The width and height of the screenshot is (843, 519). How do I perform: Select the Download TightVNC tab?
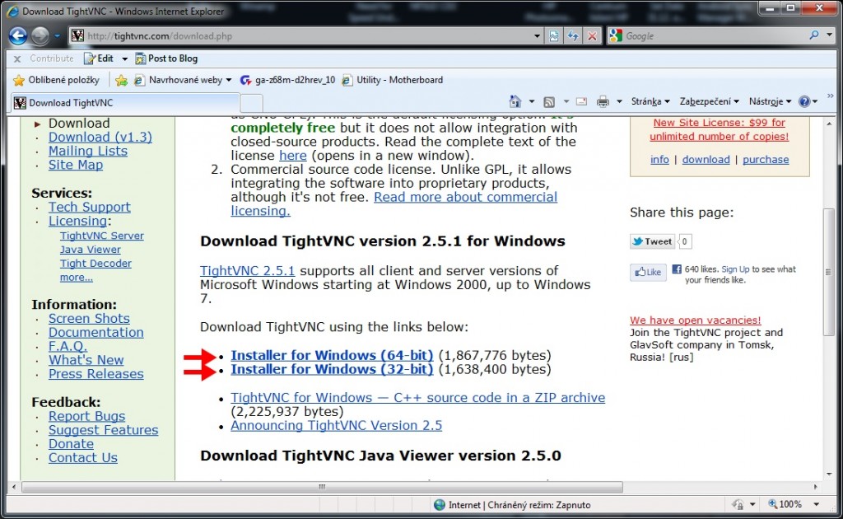point(125,103)
